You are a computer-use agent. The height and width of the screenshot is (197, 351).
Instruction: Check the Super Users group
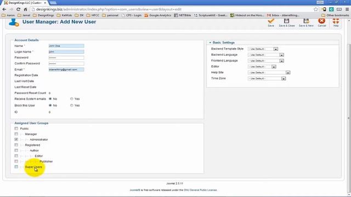[x=16, y=166]
